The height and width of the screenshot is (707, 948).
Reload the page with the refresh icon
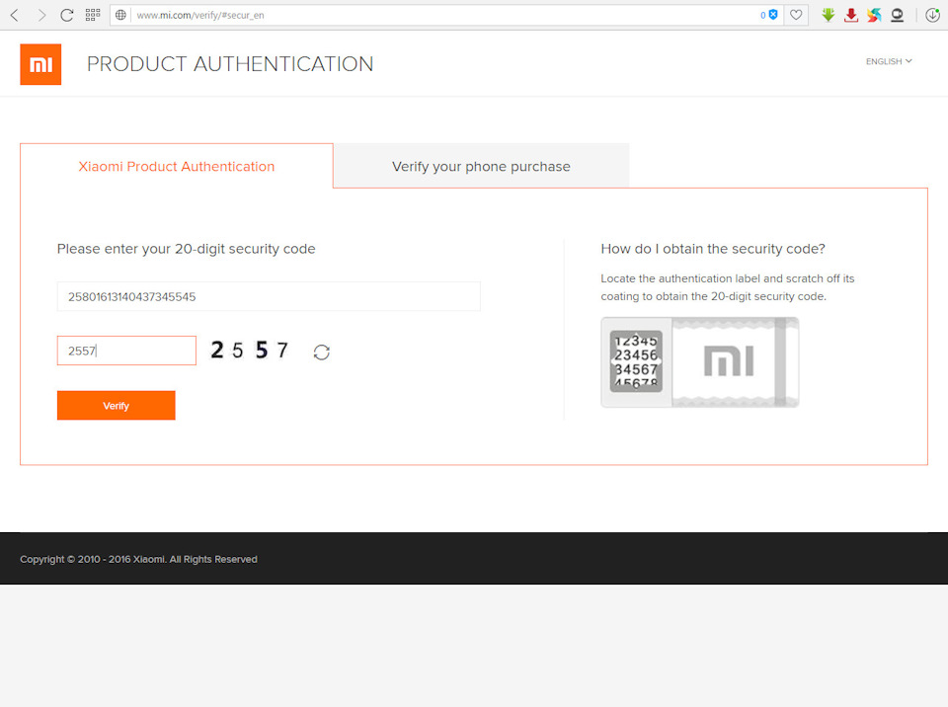coord(66,15)
